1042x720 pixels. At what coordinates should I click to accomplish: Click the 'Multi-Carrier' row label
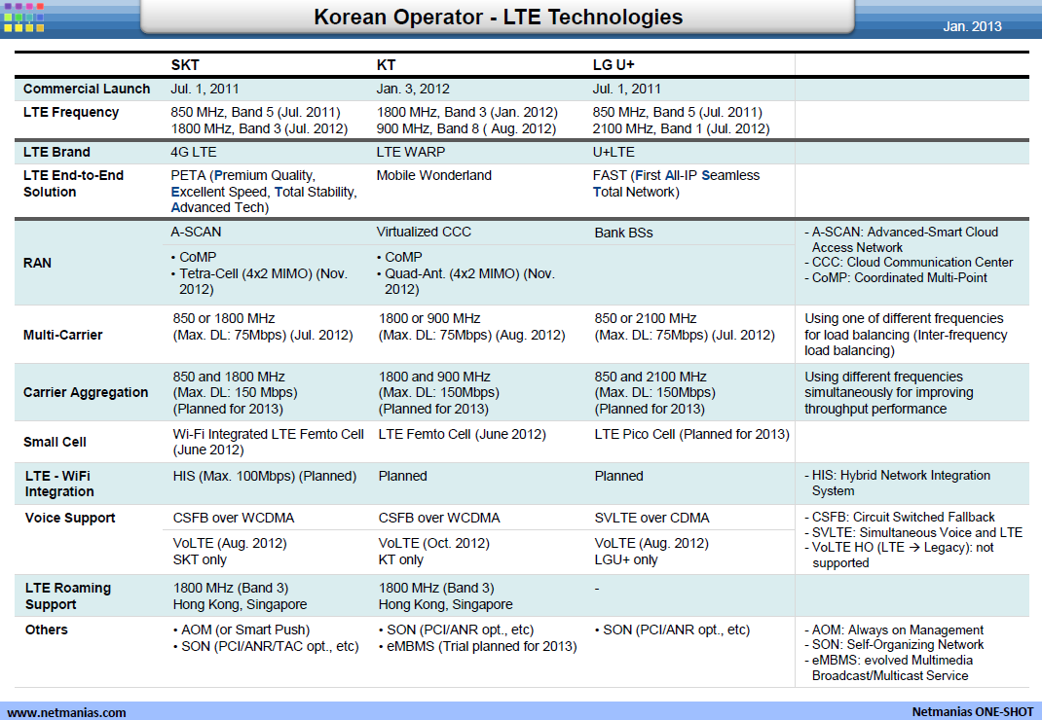(x=63, y=335)
